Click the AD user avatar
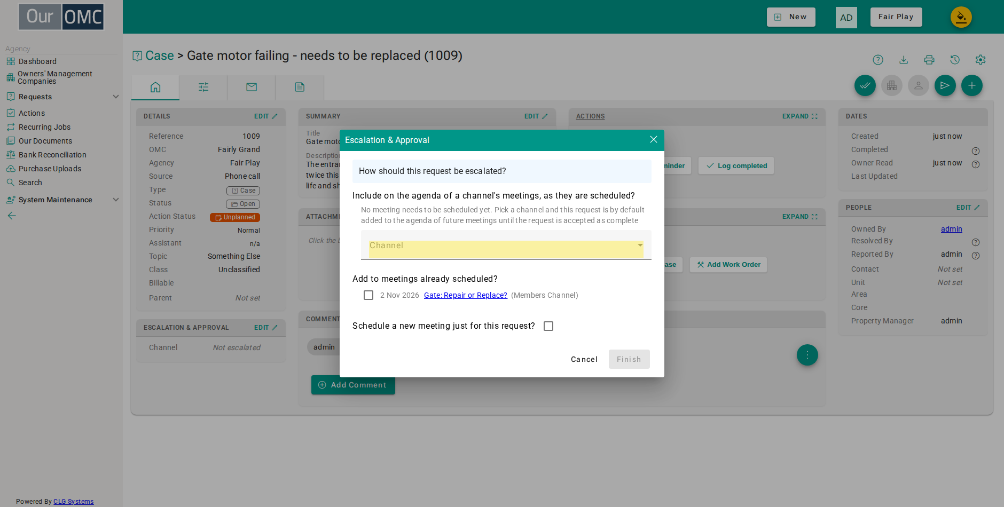 point(846,18)
